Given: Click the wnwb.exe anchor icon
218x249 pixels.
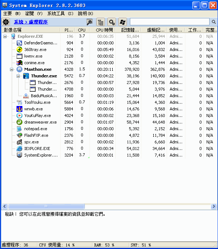Looking at the screenshot, I should (19, 109).
